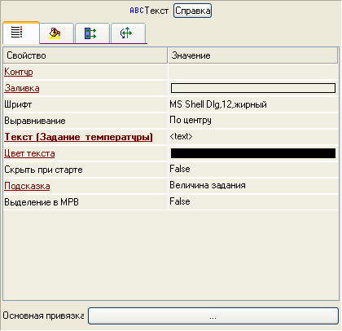Screen dimensions: 342x331
Task: Pick the black text color swatch
Action: tap(253, 153)
